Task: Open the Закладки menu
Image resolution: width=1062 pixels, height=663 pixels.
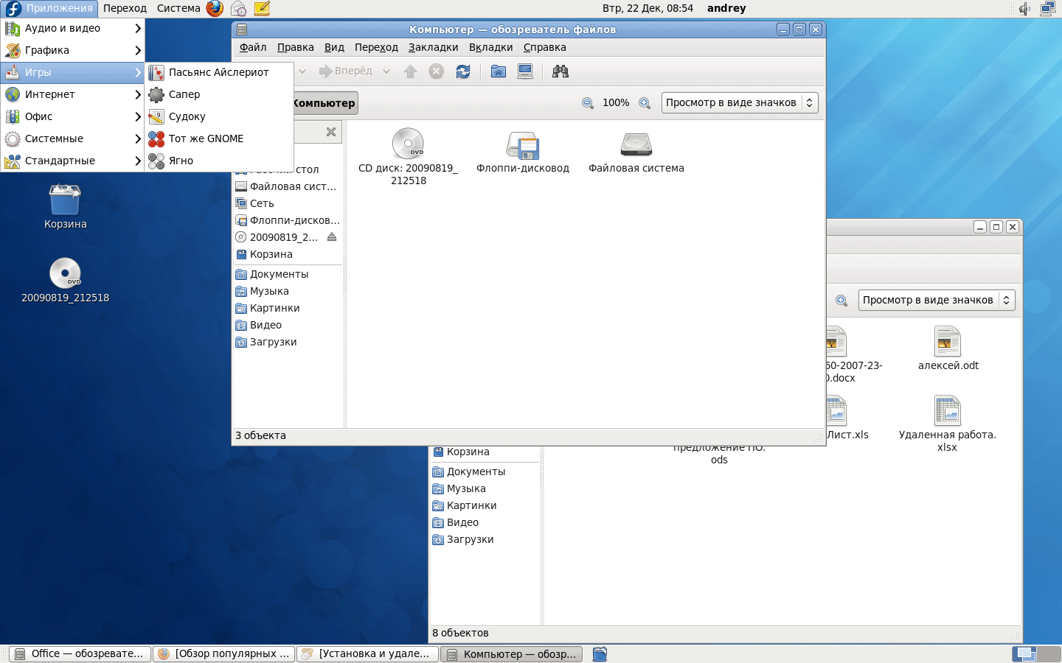Action: [433, 47]
